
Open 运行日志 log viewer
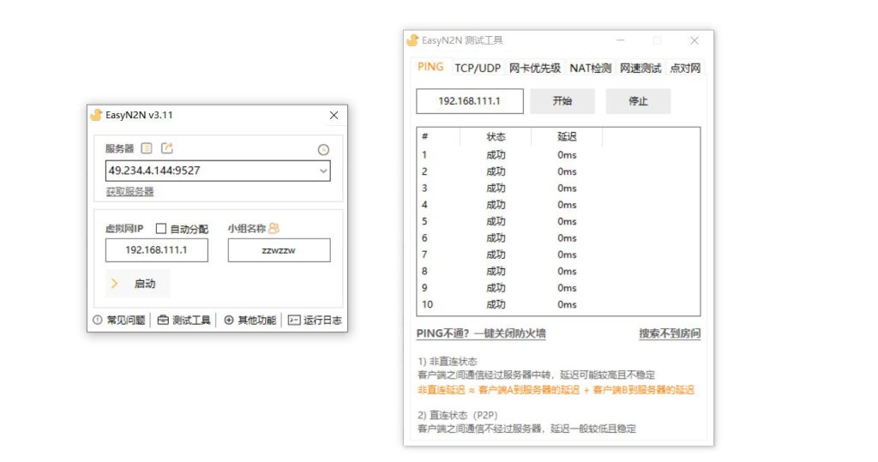[x=315, y=320]
